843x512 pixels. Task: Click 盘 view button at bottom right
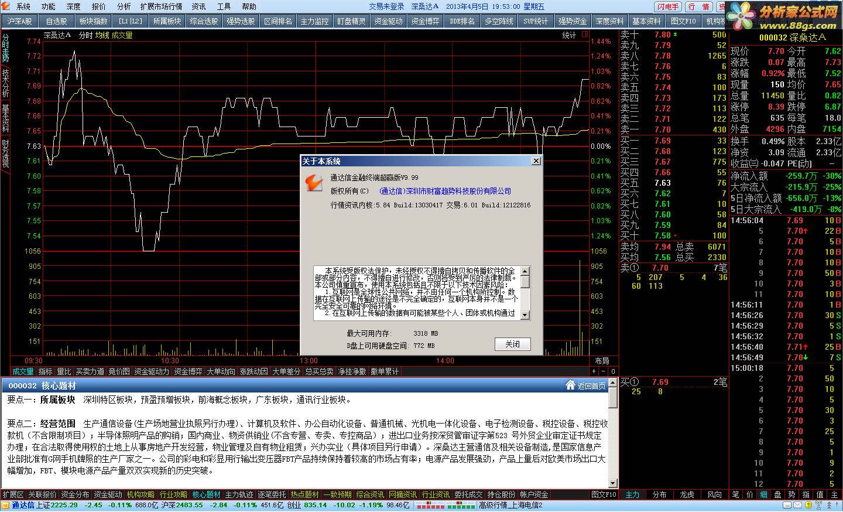[777, 494]
